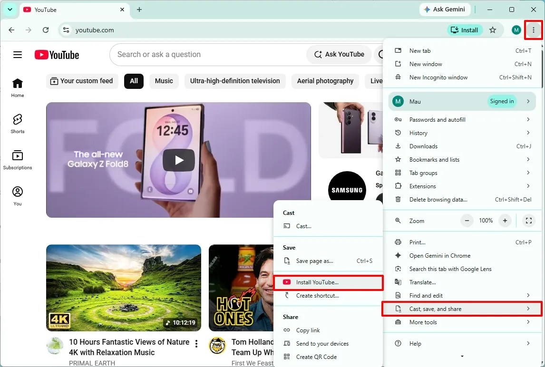Choose Translate from the menu
545x367 pixels.
point(462,282)
